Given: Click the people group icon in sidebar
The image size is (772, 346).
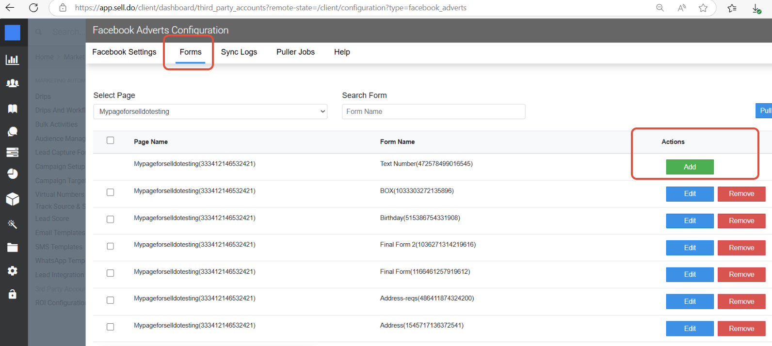Looking at the screenshot, I should click(x=13, y=83).
